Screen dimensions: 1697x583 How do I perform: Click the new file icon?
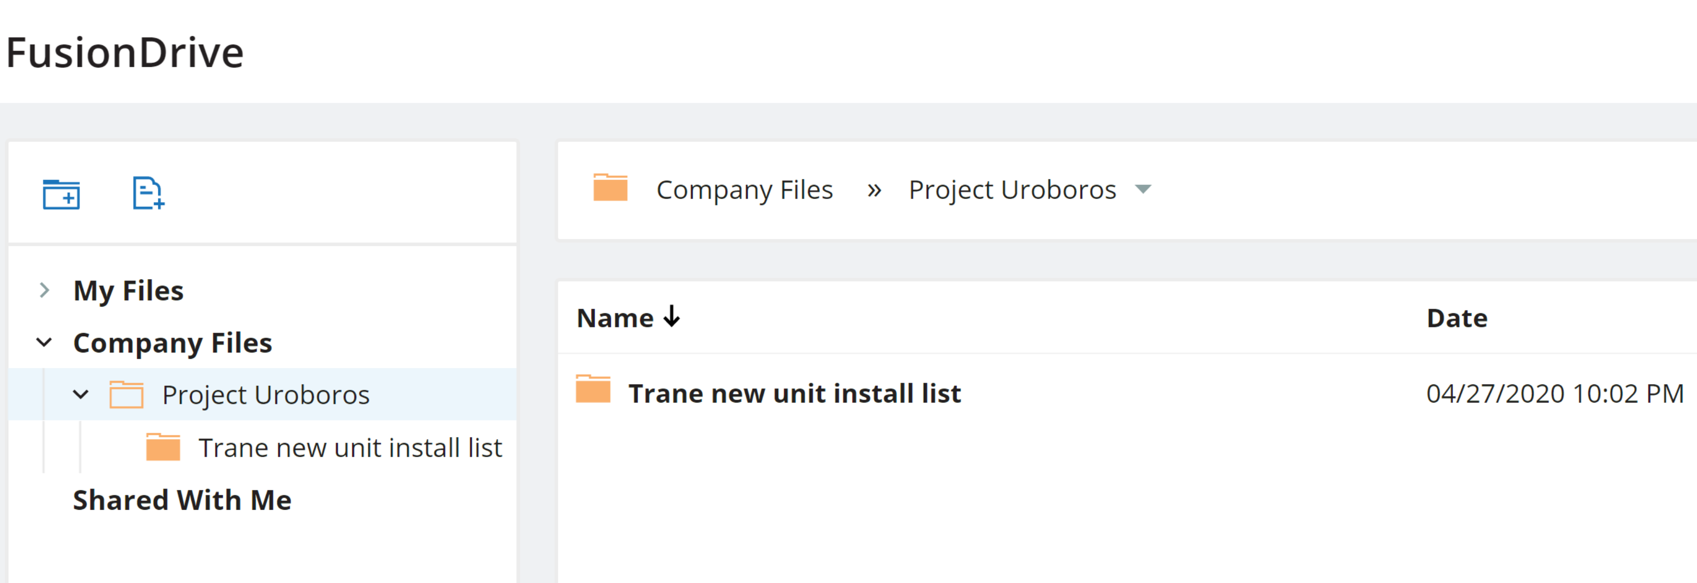pos(148,194)
